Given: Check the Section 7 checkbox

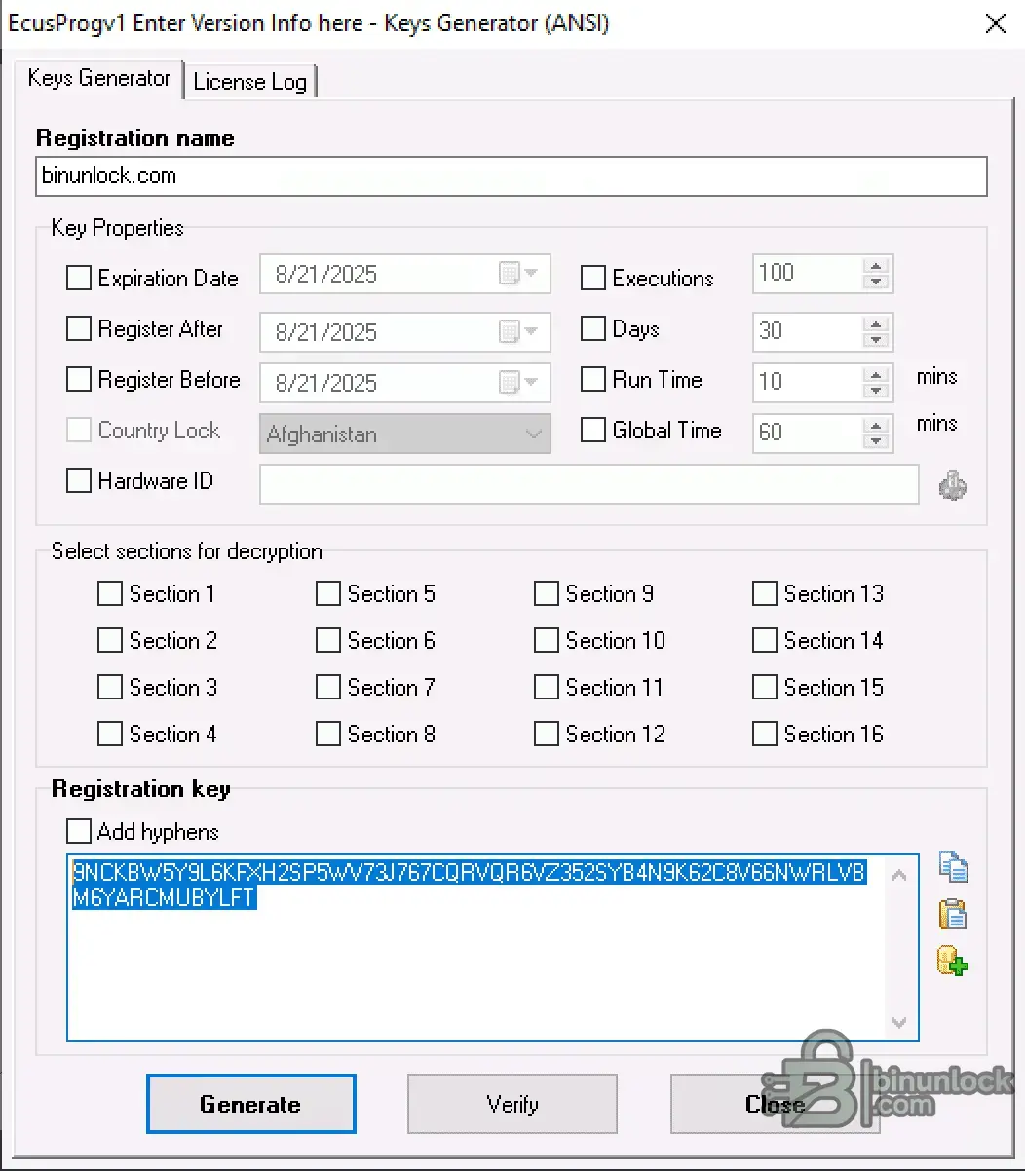Looking at the screenshot, I should (x=328, y=687).
